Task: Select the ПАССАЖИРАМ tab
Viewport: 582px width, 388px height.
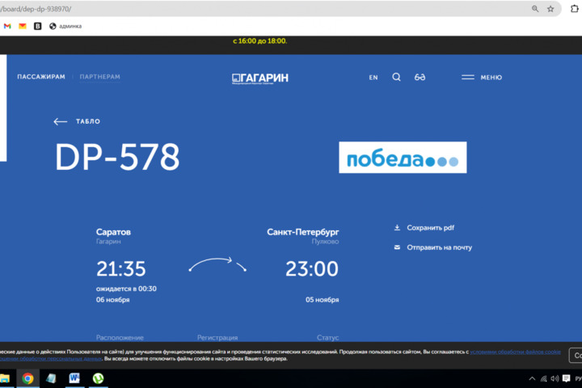Action: (41, 78)
